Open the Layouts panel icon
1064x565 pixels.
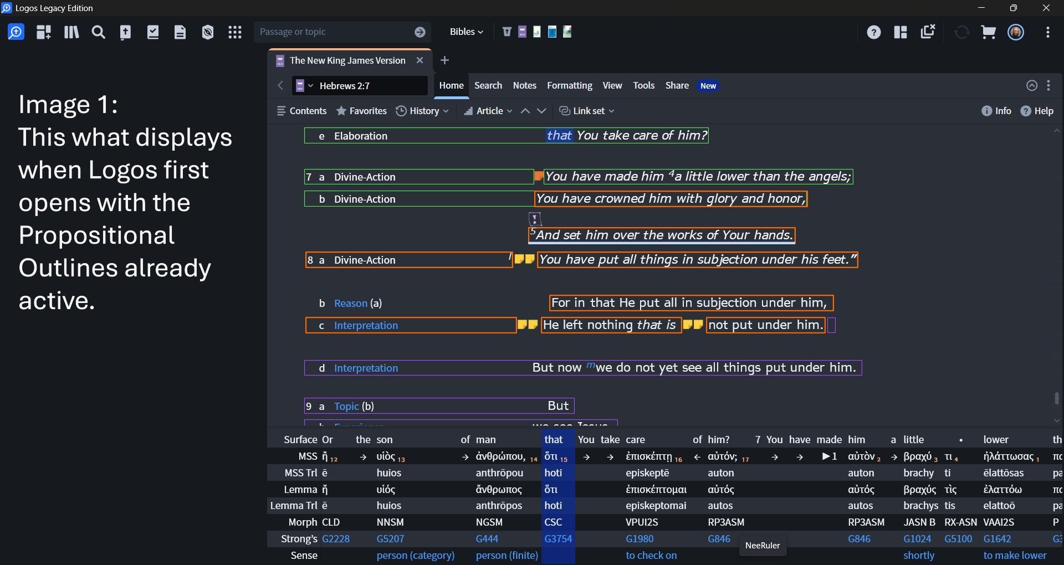click(x=901, y=32)
